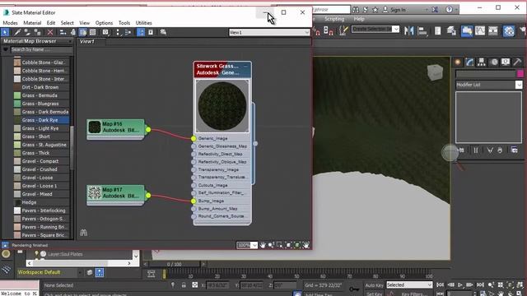The height and width of the screenshot is (296, 527).
Task: Click the time slider showing 0 / 100
Action: tap(174, 264)
